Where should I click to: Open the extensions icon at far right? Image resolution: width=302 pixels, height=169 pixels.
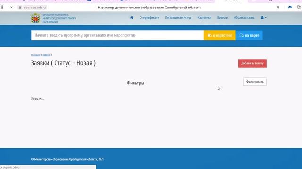point(299,8)
